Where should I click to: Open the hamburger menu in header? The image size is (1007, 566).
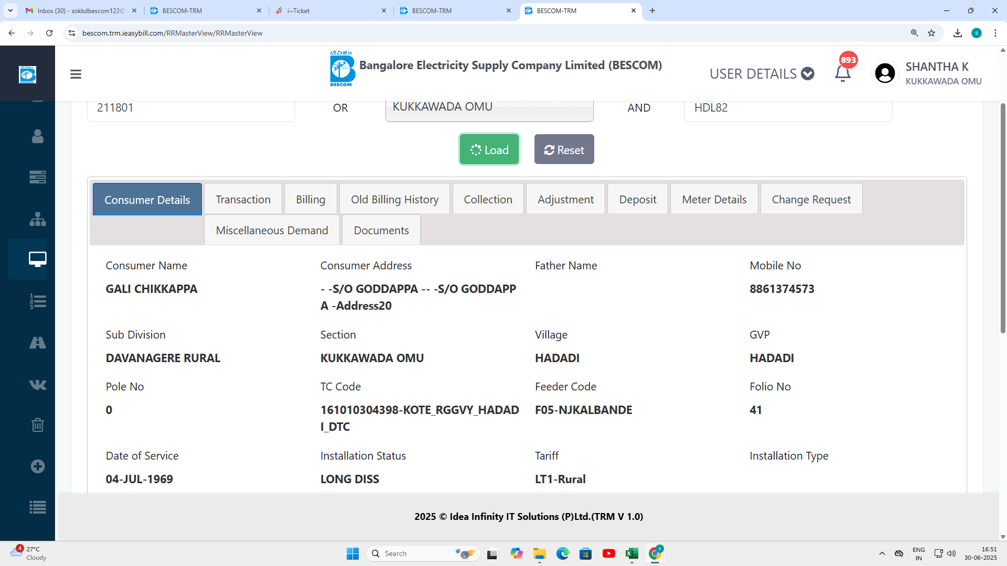click(76, 74)
